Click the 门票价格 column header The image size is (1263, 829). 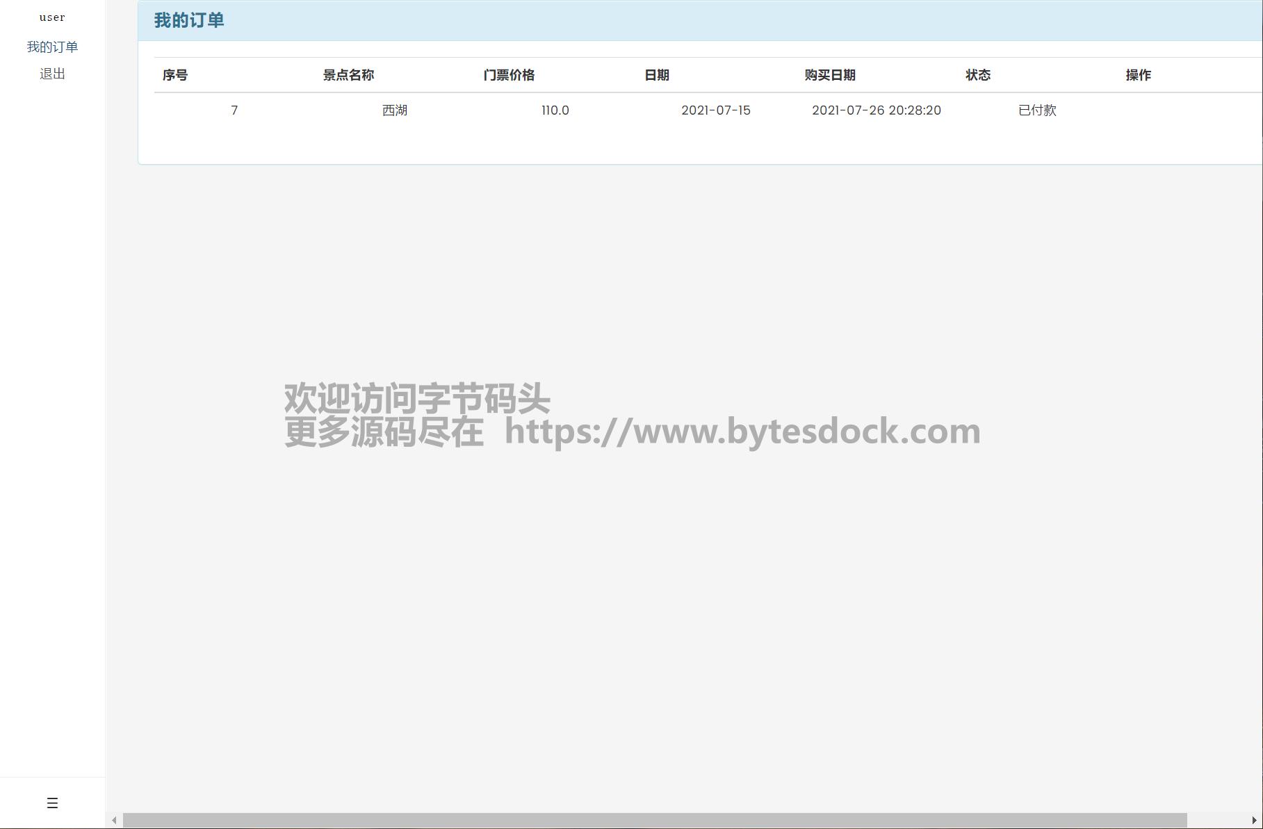pyautogui.click(x=509, y=75)
